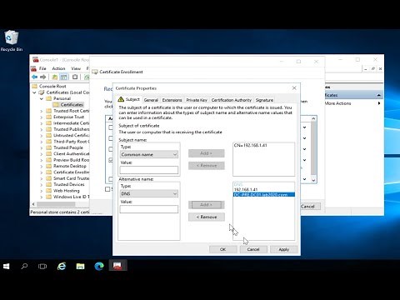
Task: Click the Certificates (Local Computer) snap-in icon
Action: coord(42,92)
